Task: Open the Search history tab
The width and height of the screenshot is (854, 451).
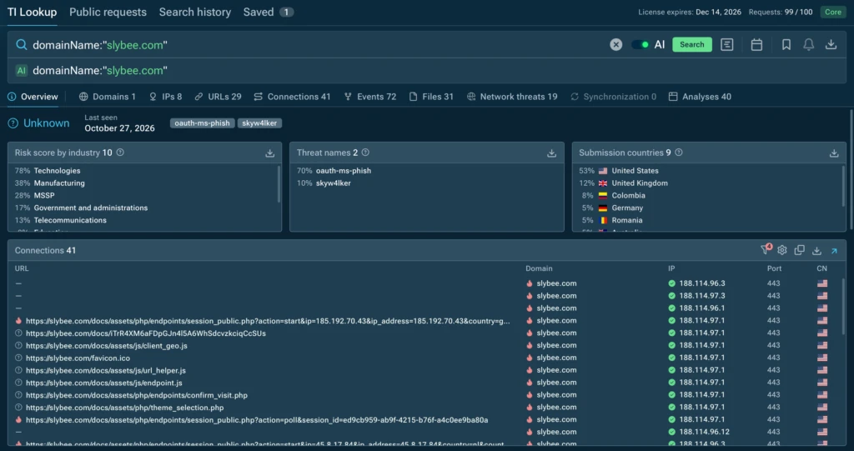Action: (x=195, y=12)
